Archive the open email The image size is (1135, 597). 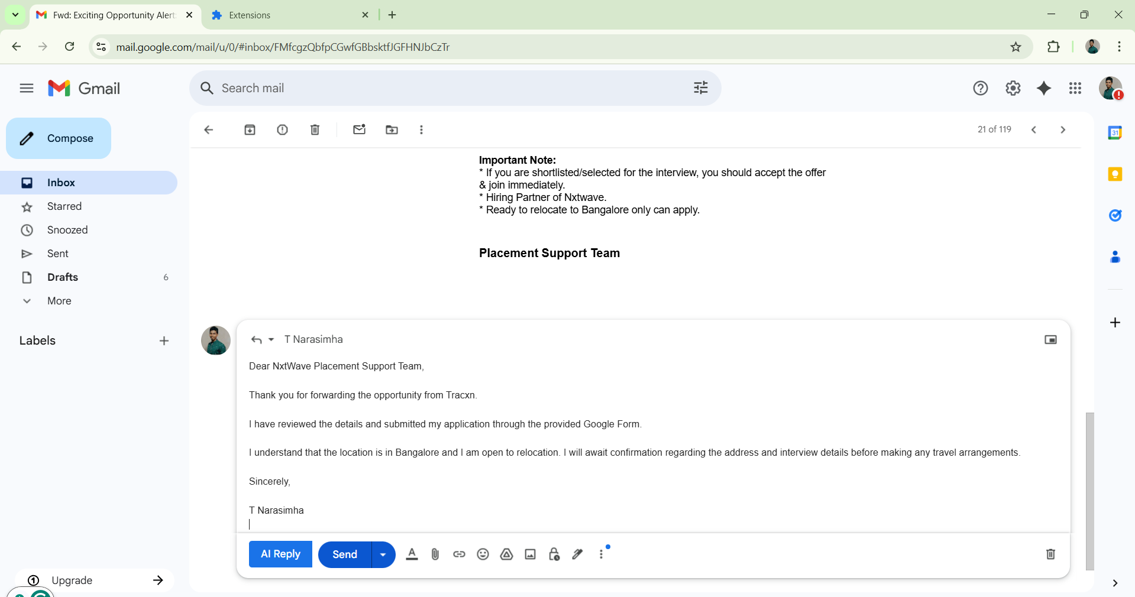point(250,129)
